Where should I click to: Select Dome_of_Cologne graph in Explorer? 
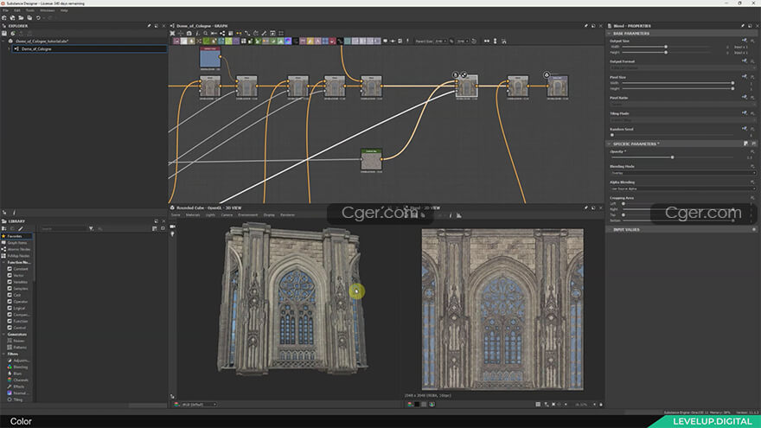coord(89,49)
